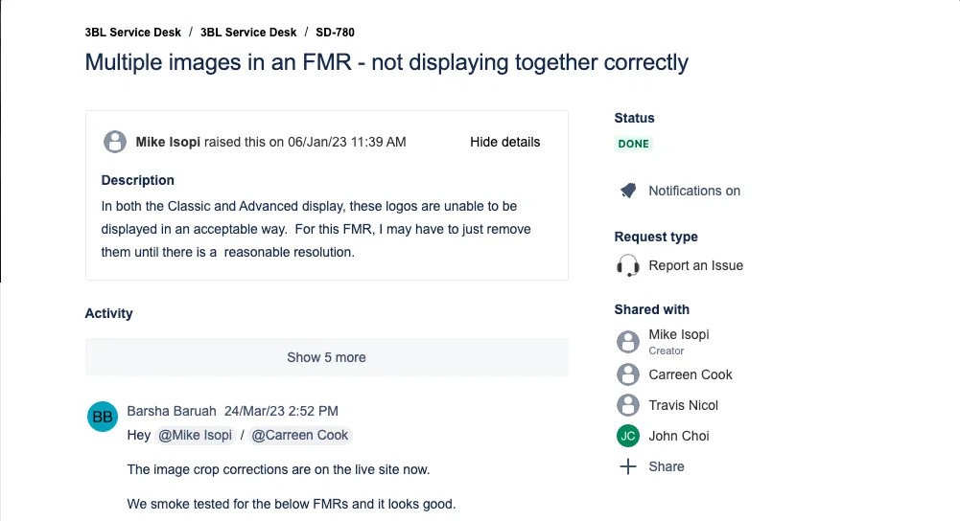Click the image crop corrections comment line
The height and width of the screenshot is (521, 960).
coord(278,469)
